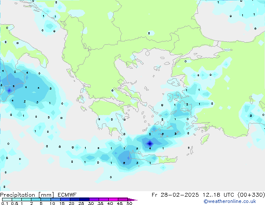Click the legend arrow tip above 50 mm
Screen dimensions: 265x205
[132, 200]
